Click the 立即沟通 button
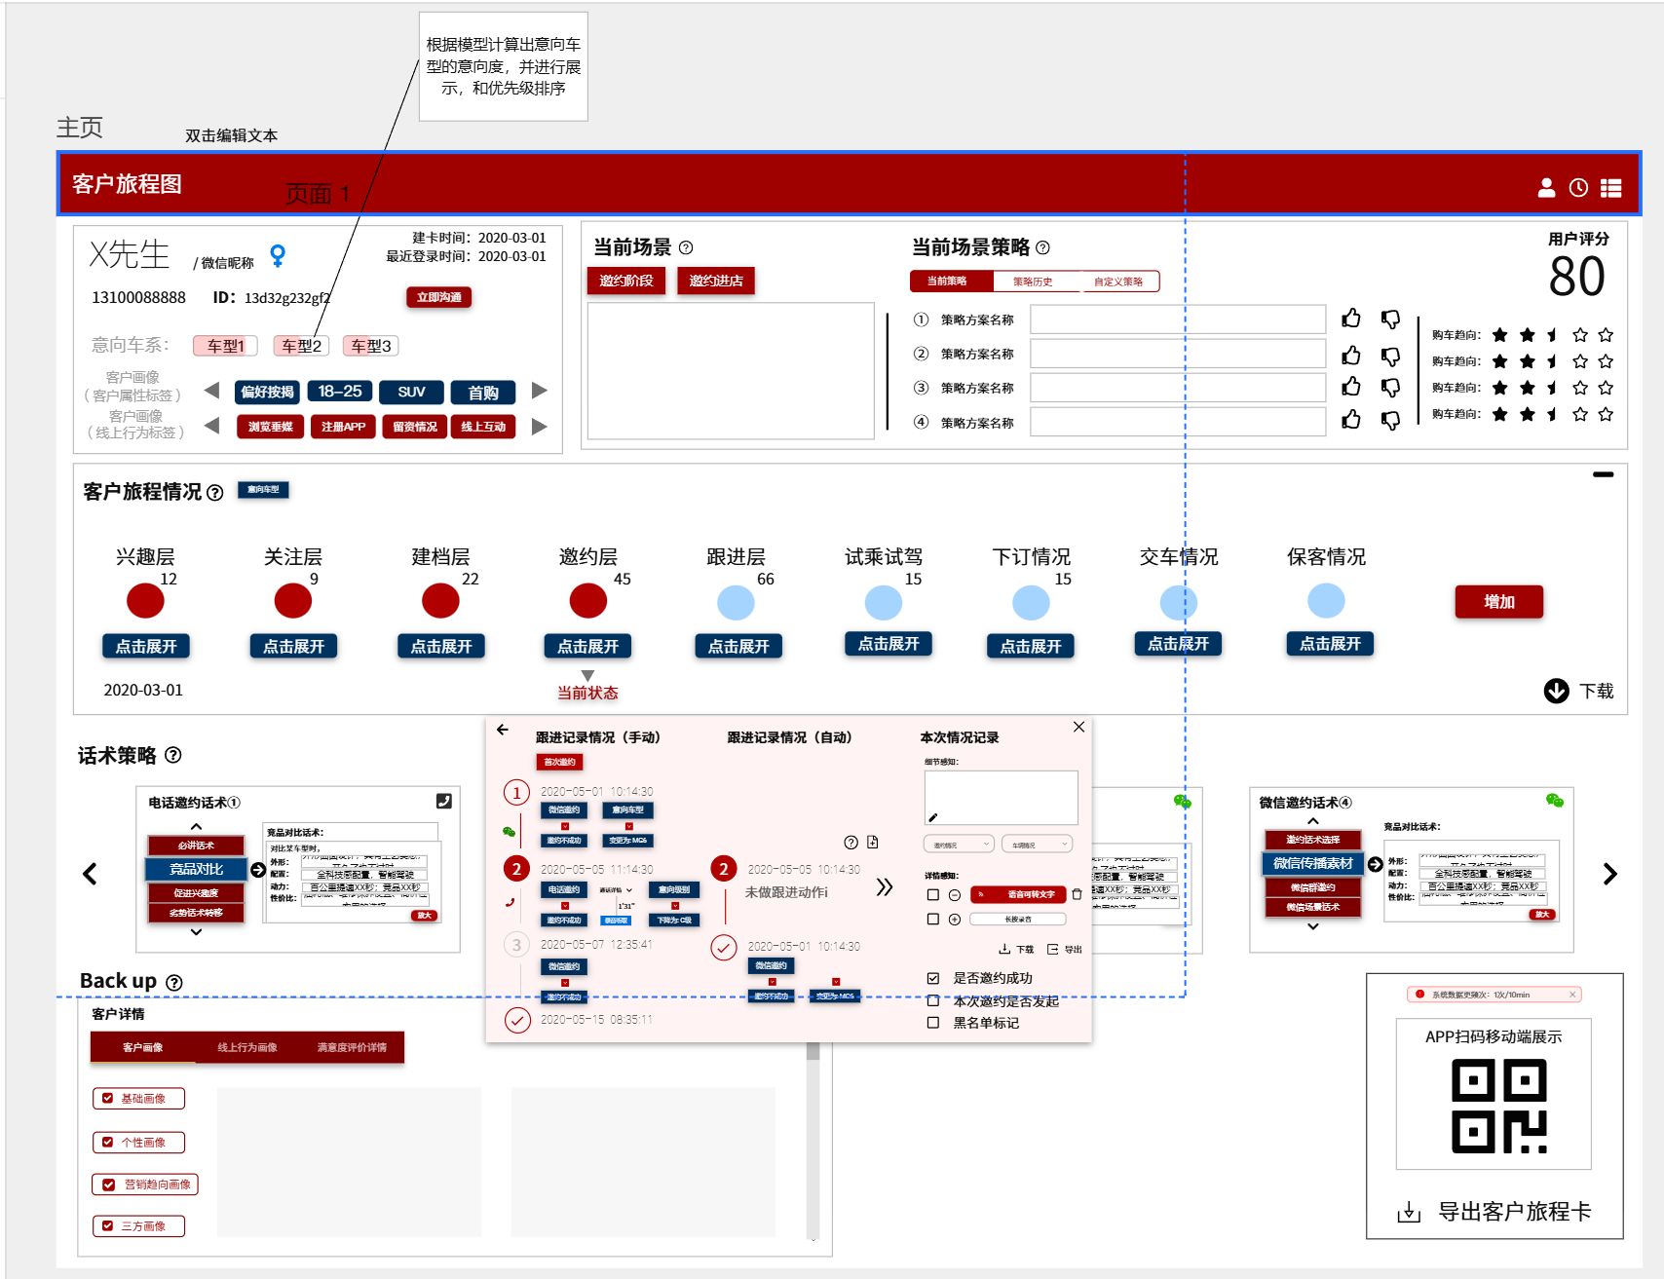Viewport: 1664px width, 1279px height. [438, 297]
